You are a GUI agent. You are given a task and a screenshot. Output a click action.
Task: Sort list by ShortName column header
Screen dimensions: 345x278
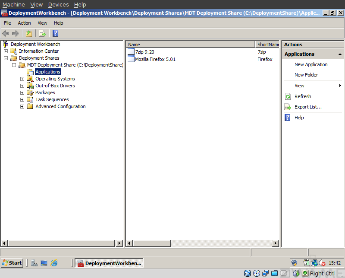click(267, 45)
